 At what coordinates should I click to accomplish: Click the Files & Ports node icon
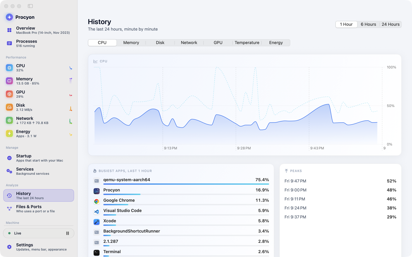[9, 209]
